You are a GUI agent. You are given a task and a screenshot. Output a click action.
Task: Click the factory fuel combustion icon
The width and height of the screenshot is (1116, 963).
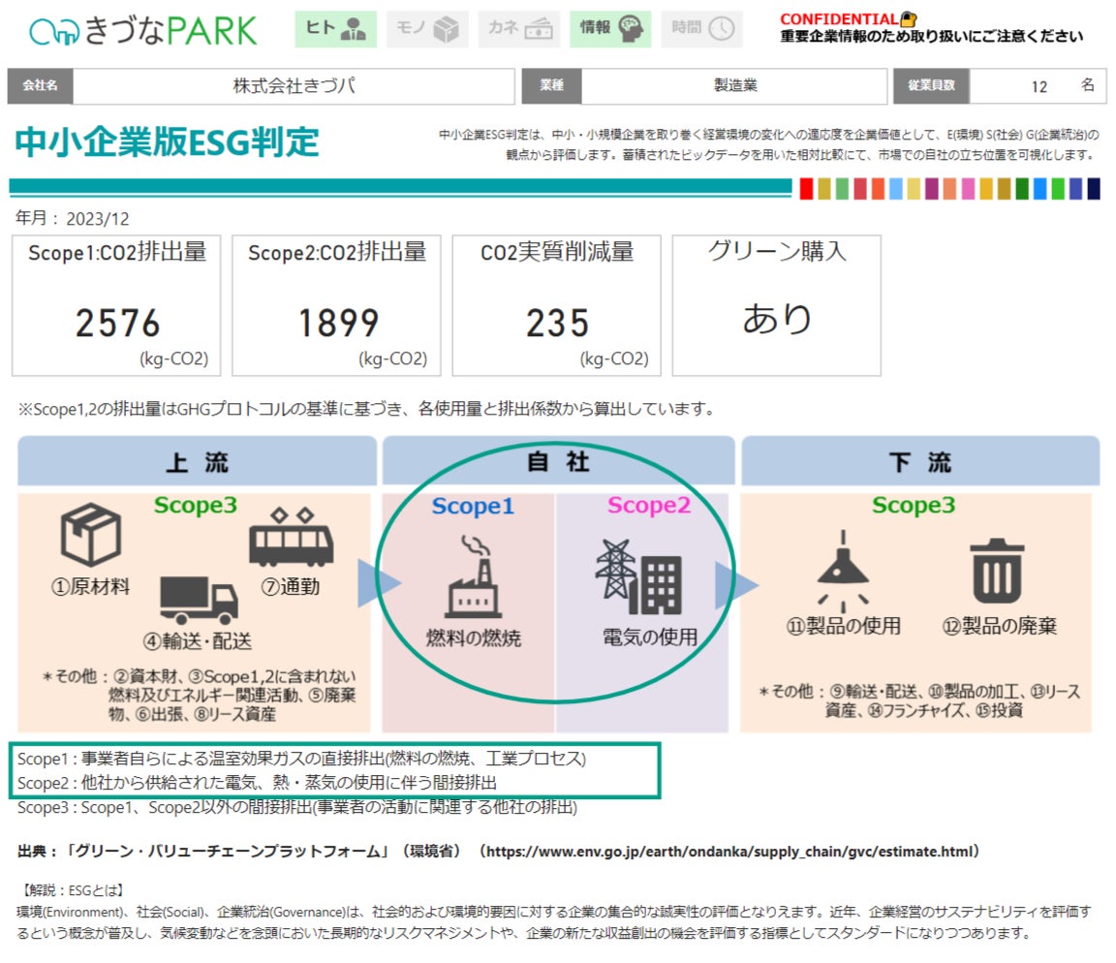point(474,576)
